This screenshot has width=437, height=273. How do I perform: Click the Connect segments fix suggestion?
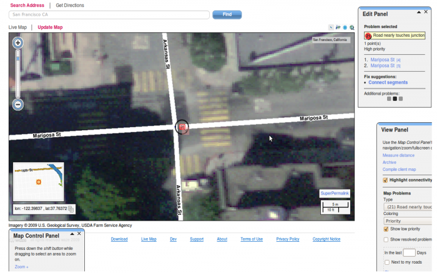tap(388, 82)
